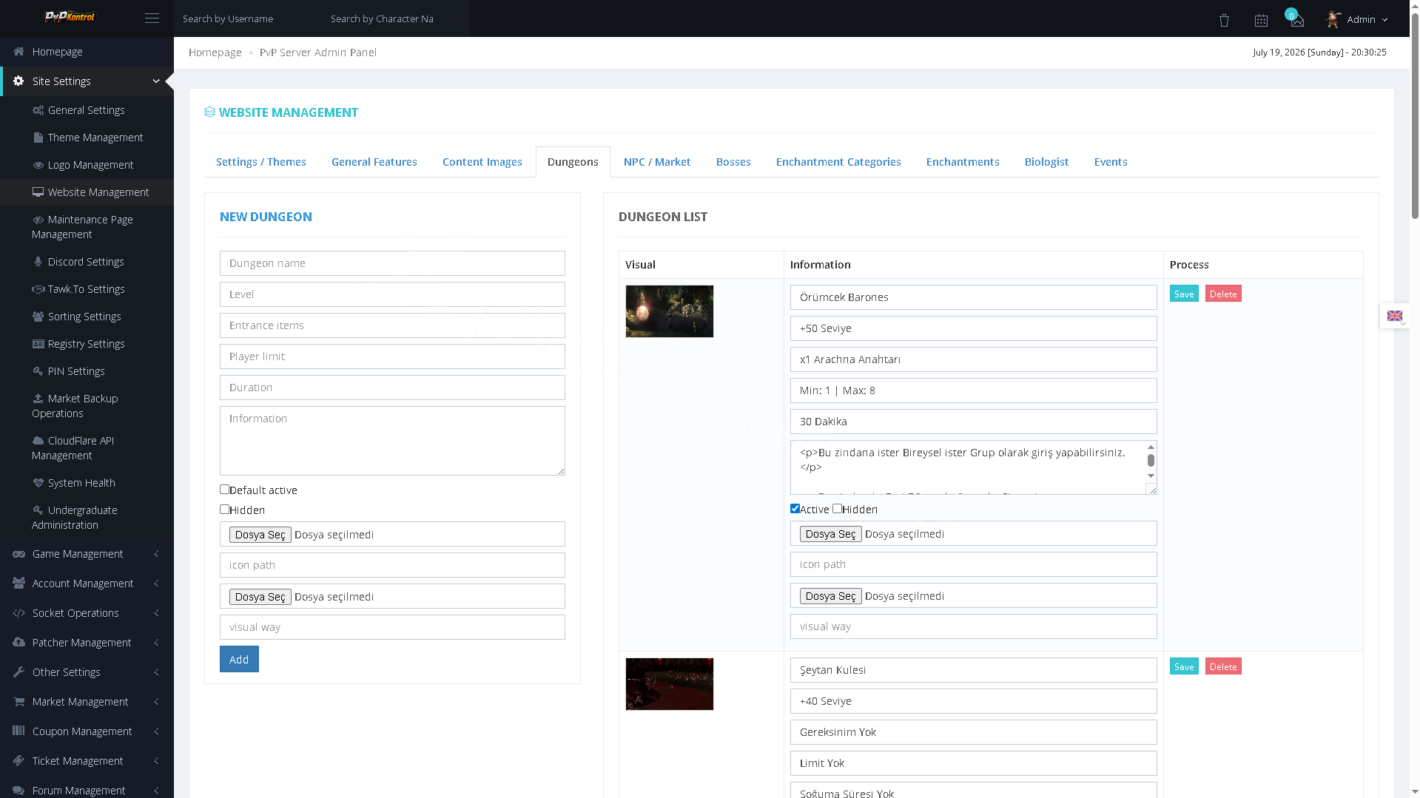The image size is (1420, 798).
Task: Open Maintenance Page Management sidebar item
Action: (87, 227)
